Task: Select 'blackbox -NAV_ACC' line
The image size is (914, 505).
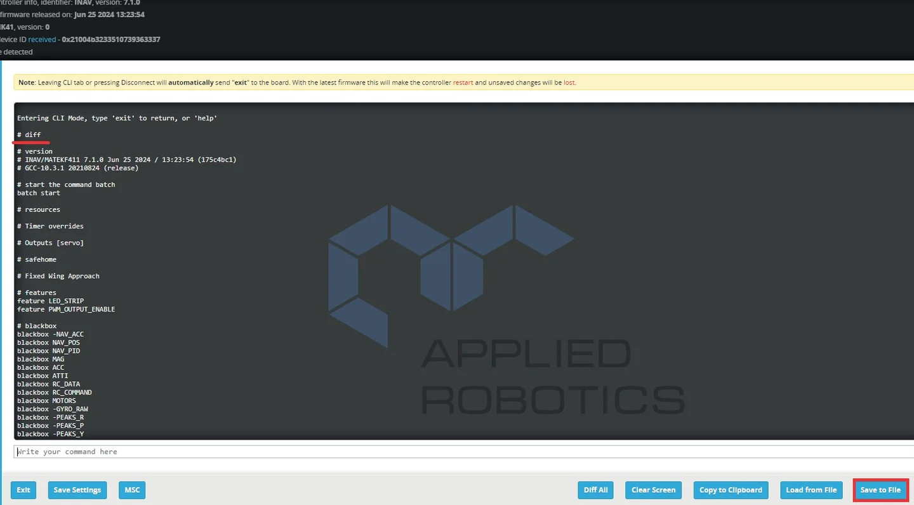Action: click(51, 334)
